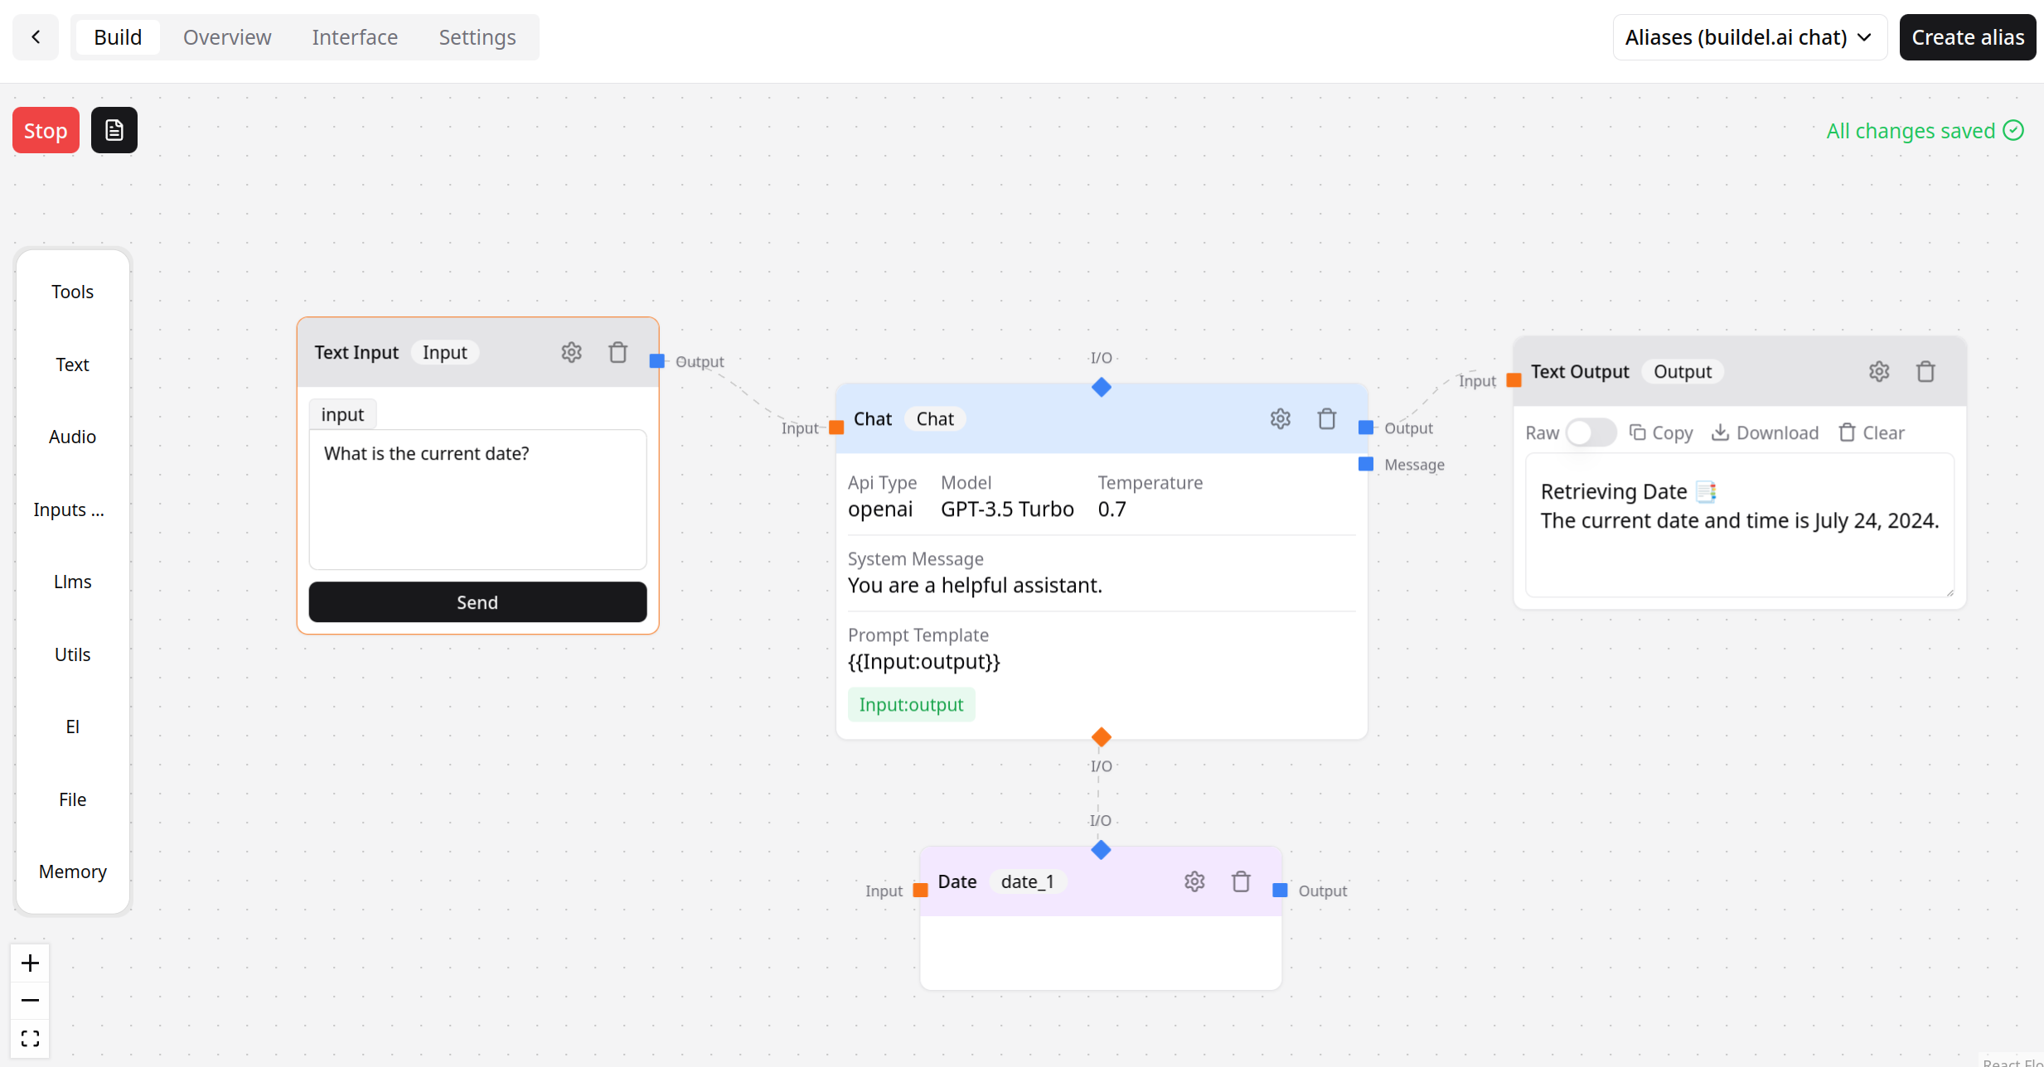Switch to the Build tab

pos(118,37)
